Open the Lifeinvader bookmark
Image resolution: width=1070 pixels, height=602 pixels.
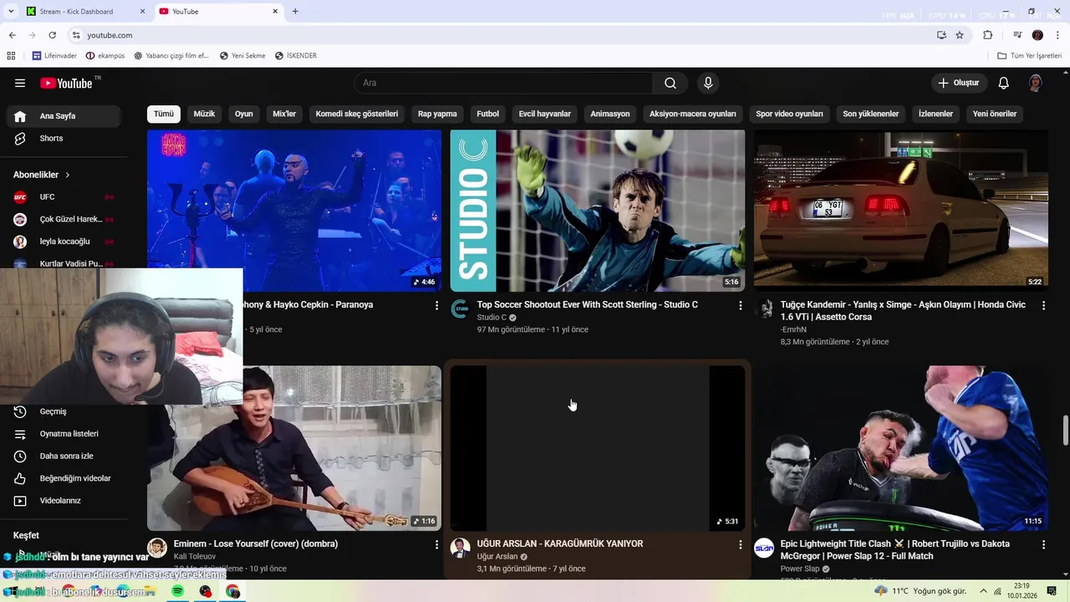[x=54, y=56]
